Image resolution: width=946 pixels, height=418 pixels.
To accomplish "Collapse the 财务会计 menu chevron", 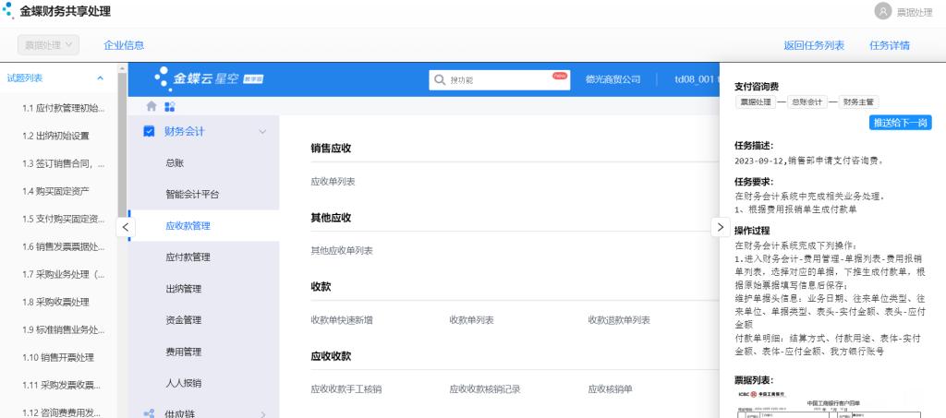I will (x=262, y=132).
